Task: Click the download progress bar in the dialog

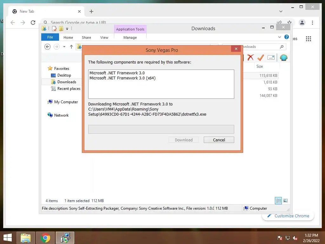Action: pos(161,129)
